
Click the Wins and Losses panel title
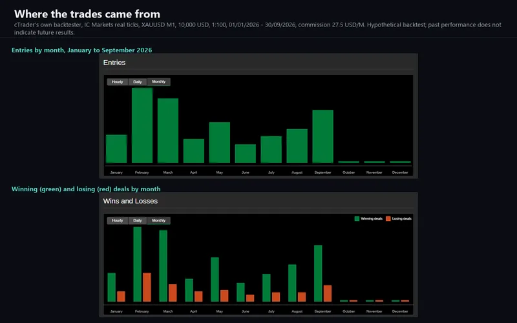pos(131,201)
